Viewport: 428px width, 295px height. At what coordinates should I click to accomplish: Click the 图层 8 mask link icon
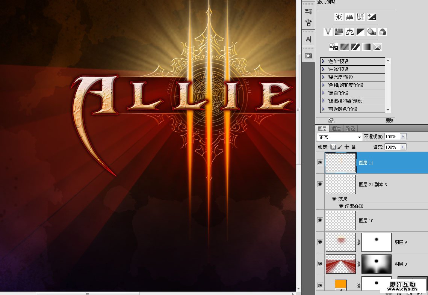click(358, 264)
